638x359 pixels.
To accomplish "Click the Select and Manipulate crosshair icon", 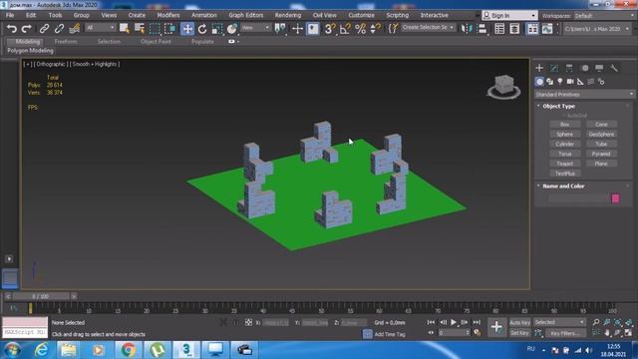I will [x=297, y=29].
